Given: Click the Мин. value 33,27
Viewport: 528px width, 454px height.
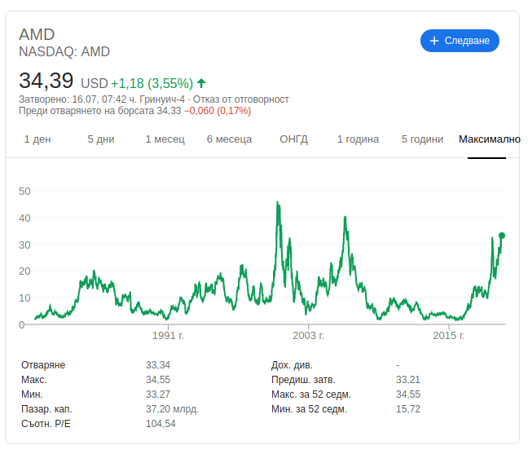Looking at the screenshot, I should tap(158, 394).
